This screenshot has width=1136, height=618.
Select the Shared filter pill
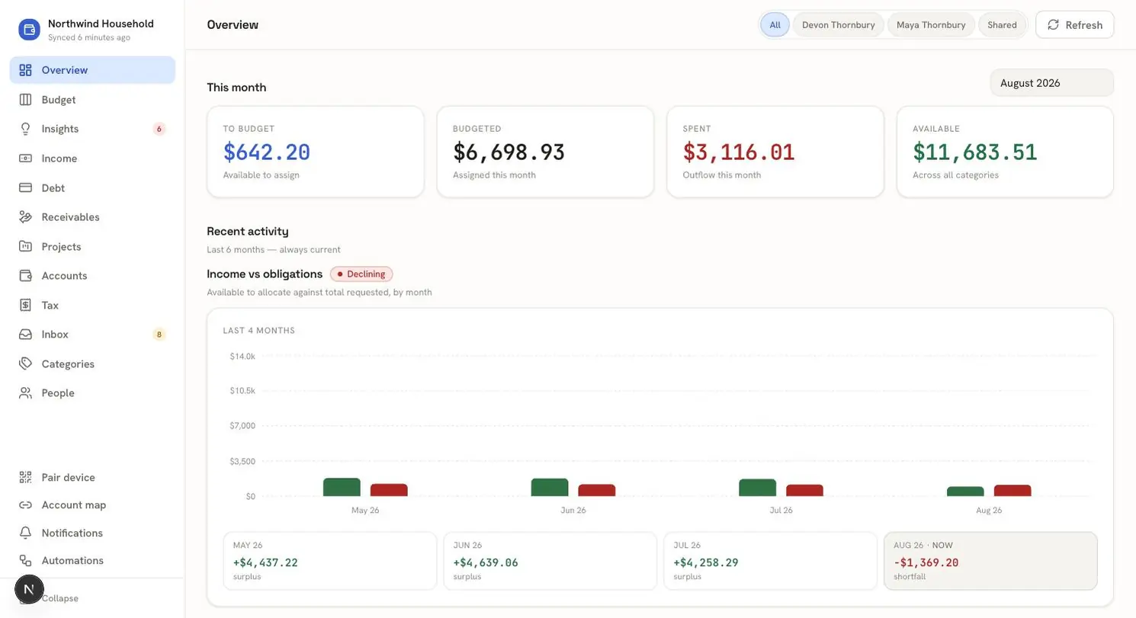point(1002,25)
